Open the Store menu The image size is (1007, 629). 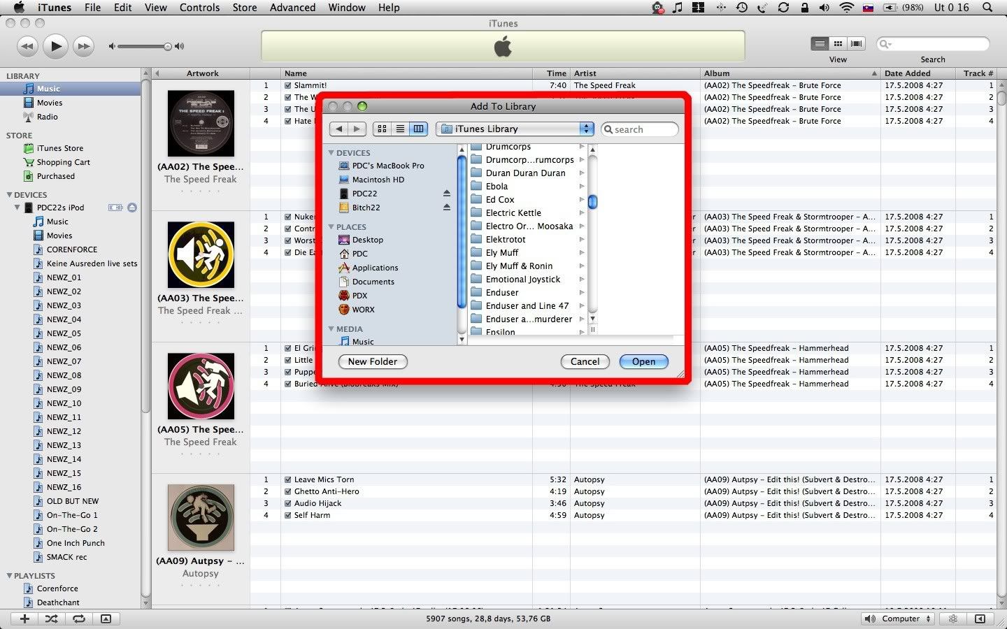point(245,8)
